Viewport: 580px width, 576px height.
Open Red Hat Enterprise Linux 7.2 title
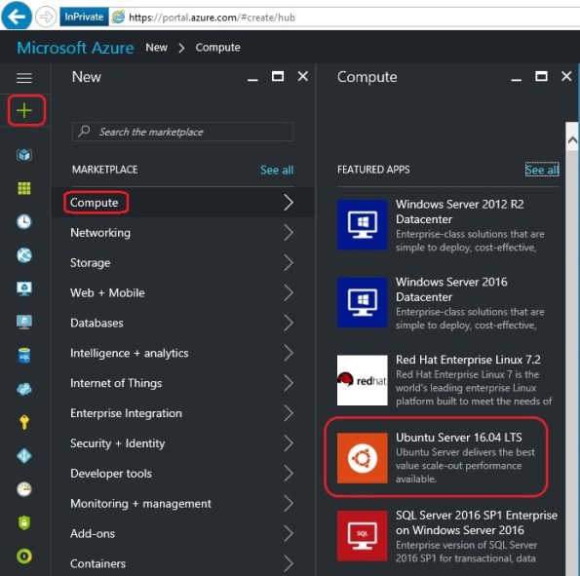pyautogui.click(x=468, y=360)
